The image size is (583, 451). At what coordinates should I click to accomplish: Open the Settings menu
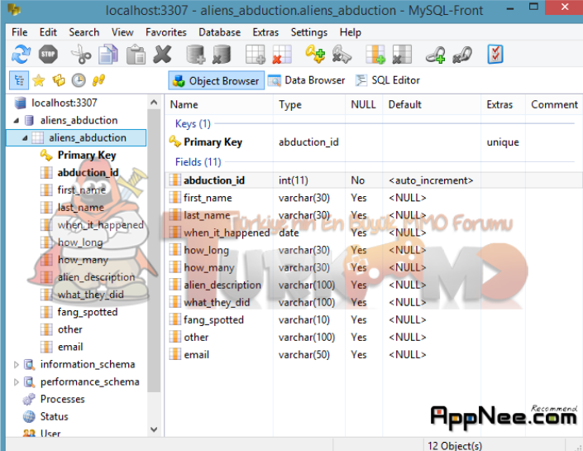309,32
